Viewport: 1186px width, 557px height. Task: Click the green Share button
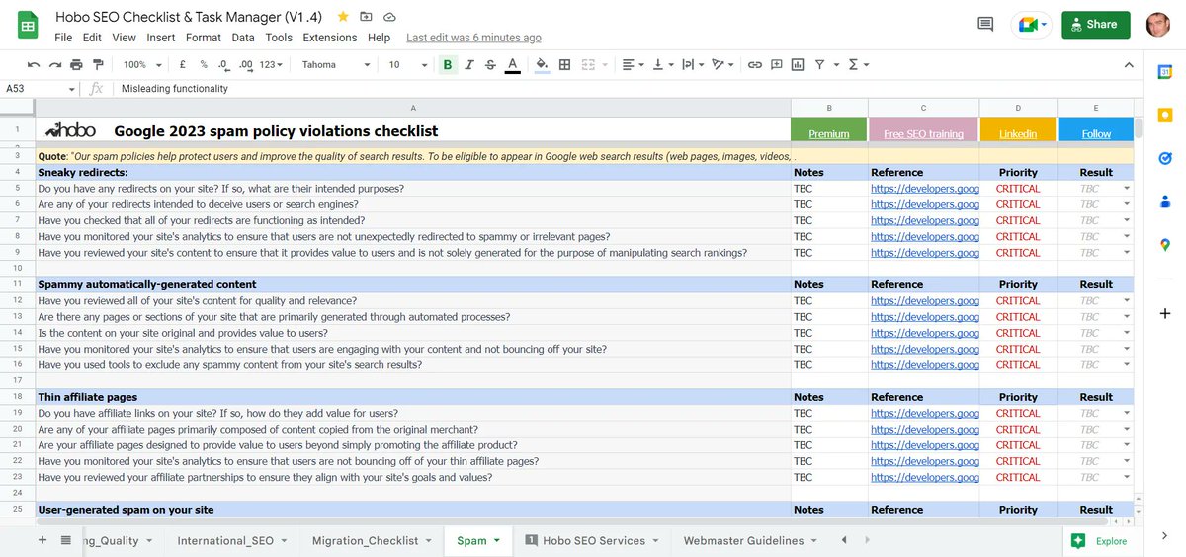(x=1095, y=25)
